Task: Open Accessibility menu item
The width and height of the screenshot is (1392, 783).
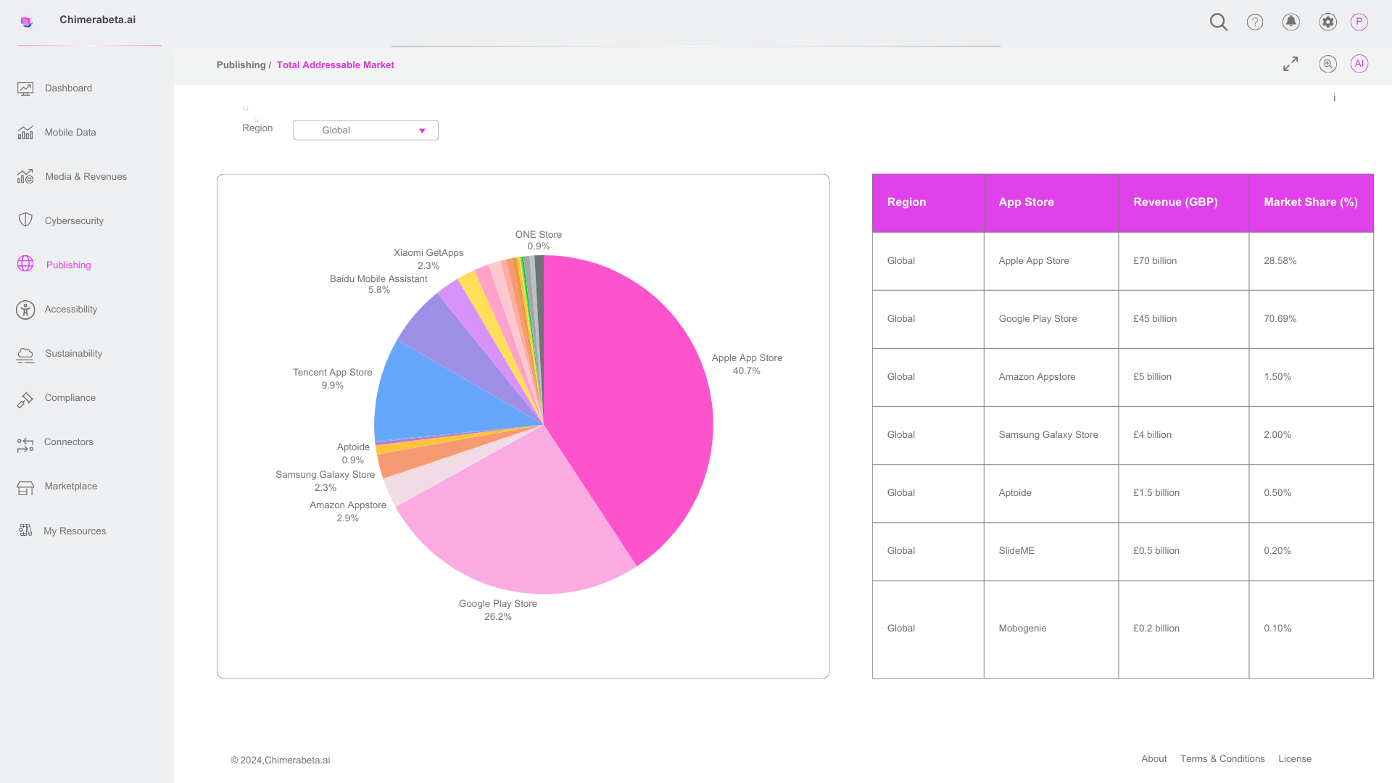Action: (x=70, y=310)
